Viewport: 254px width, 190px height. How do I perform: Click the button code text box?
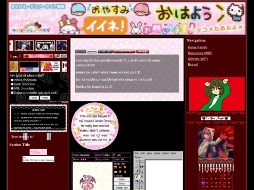pyautogui.click(x=38, y=159)
